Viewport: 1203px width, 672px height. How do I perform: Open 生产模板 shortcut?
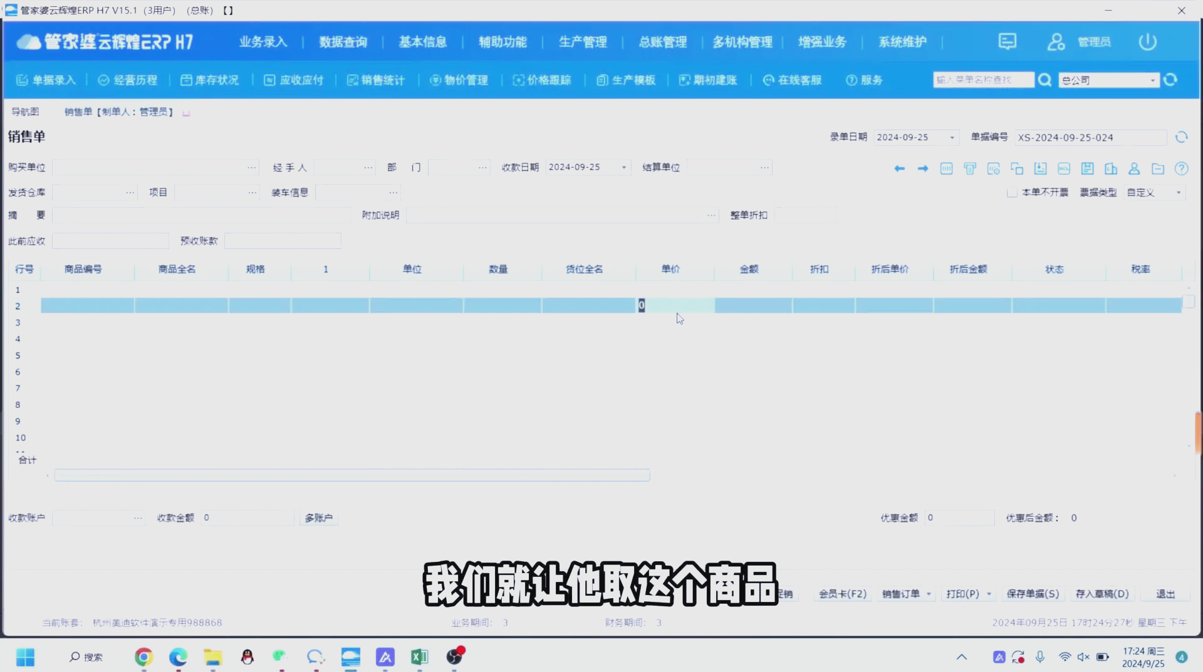[626, 80]
